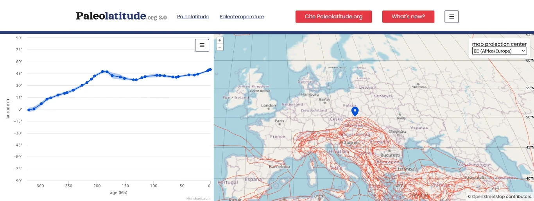Zoom in on the map
This screenshot has height=201, width=534.
(x=220, y=40)
